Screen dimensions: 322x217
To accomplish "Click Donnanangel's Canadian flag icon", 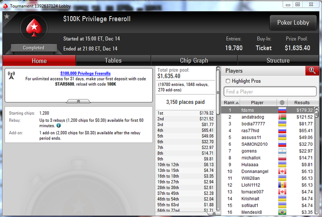I will point(282,171).
